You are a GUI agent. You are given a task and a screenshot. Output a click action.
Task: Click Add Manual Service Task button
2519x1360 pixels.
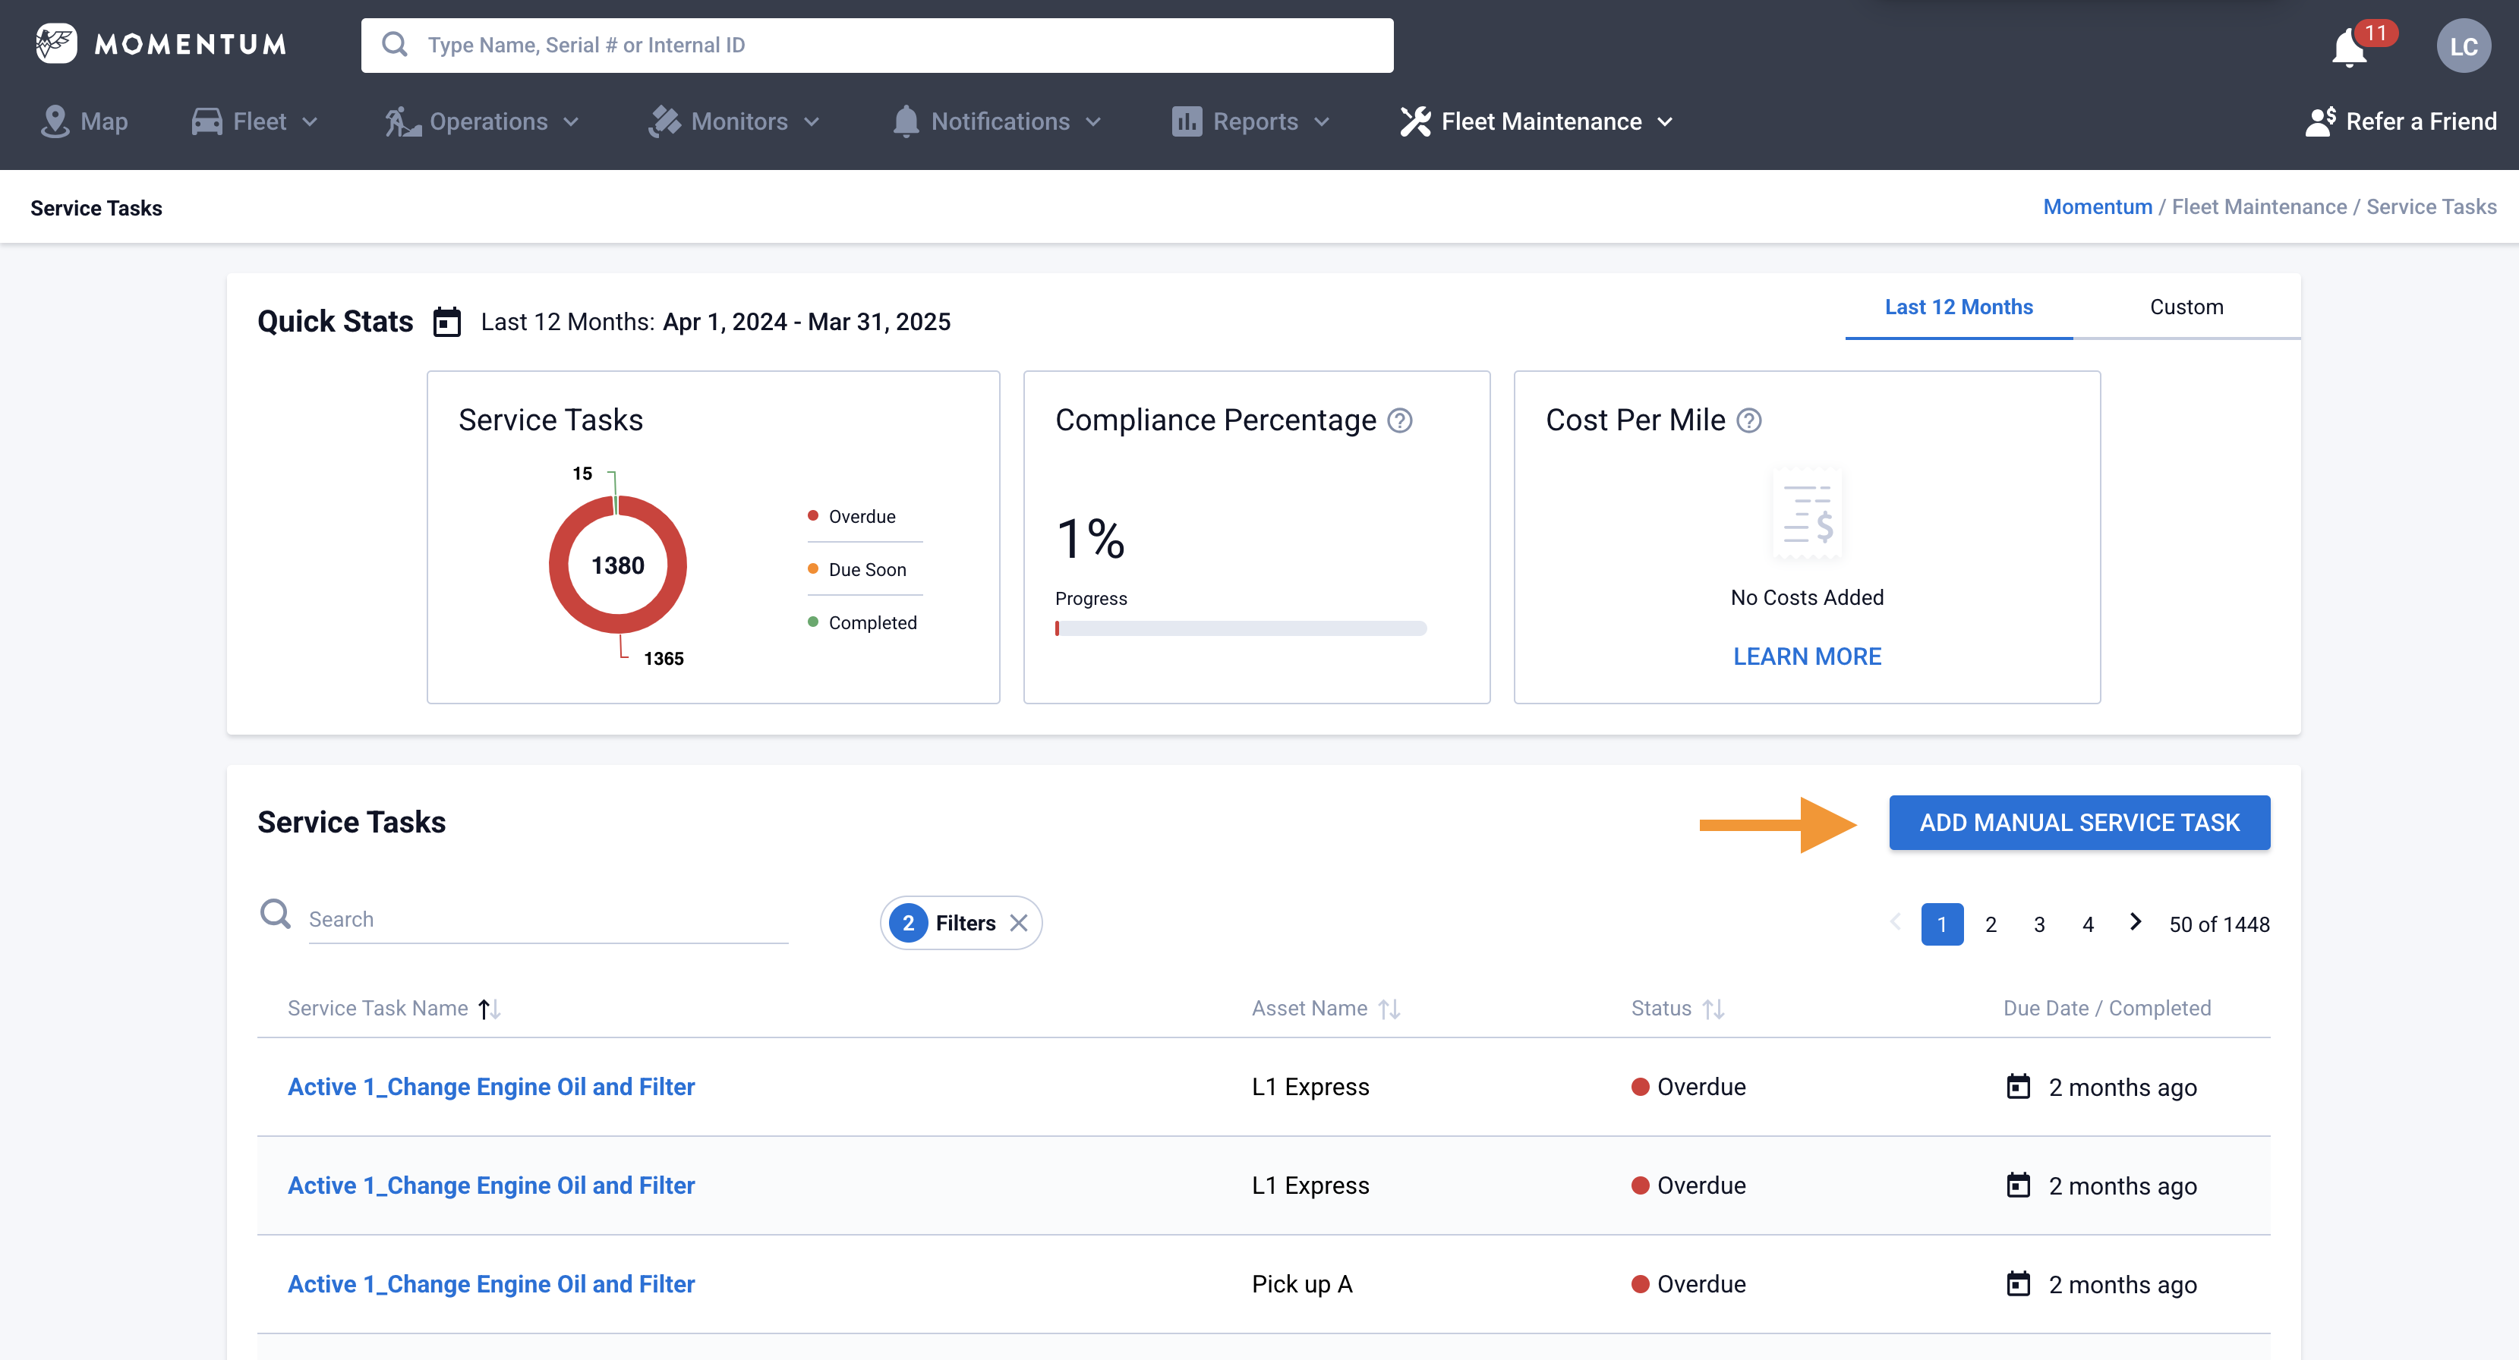click(2079, 822)
